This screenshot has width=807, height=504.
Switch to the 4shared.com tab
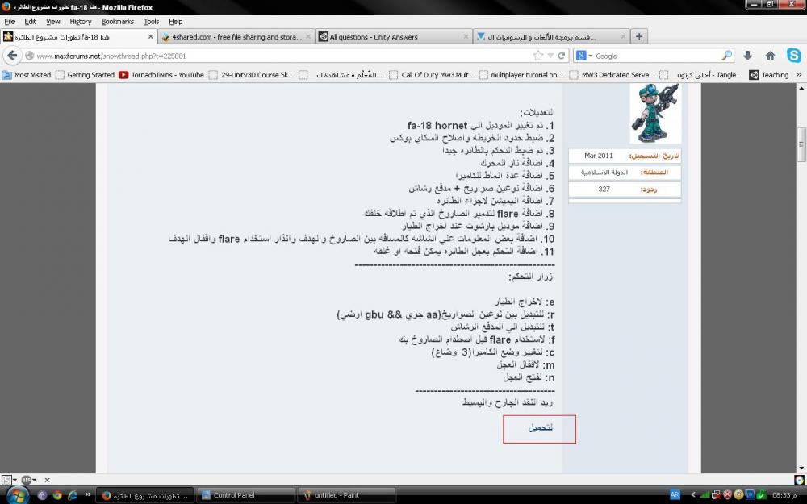236,36
